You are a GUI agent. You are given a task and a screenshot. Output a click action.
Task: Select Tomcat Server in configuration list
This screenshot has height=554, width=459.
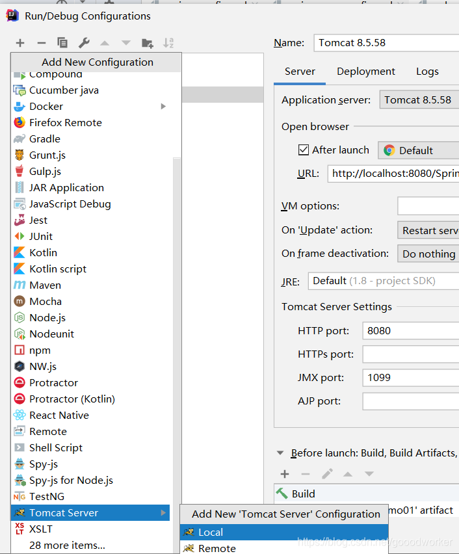click(90, 512)
